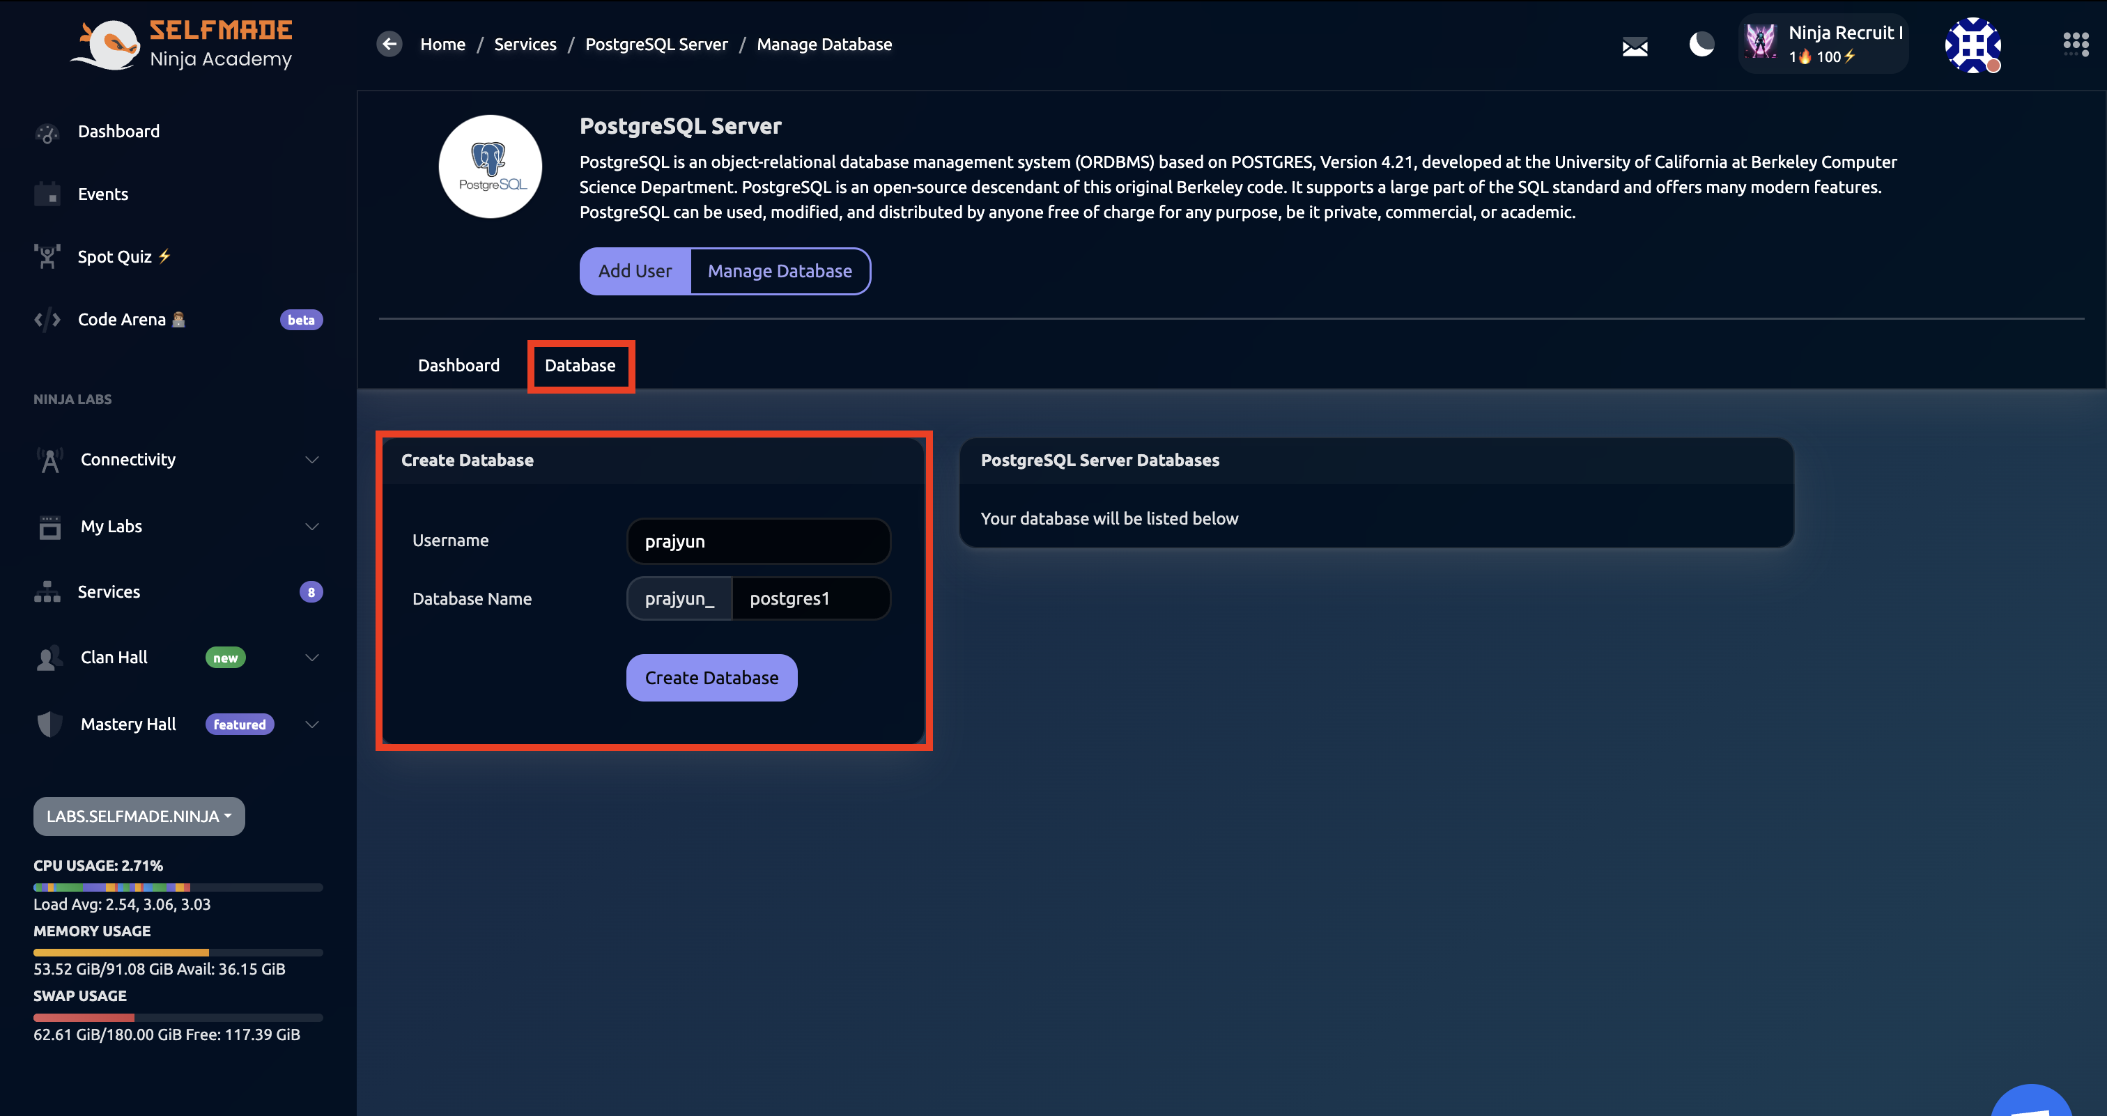
Task: Click the Add User button
Action: (x=635, y=272)
